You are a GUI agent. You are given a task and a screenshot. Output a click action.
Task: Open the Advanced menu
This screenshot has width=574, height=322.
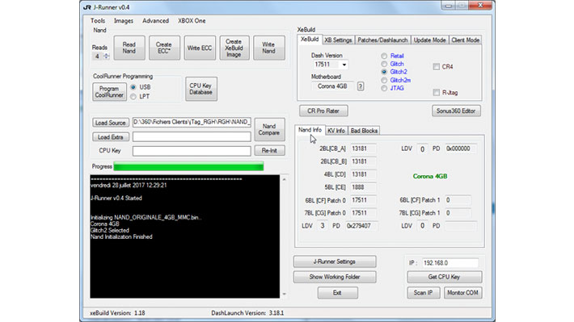coord(155,21)
